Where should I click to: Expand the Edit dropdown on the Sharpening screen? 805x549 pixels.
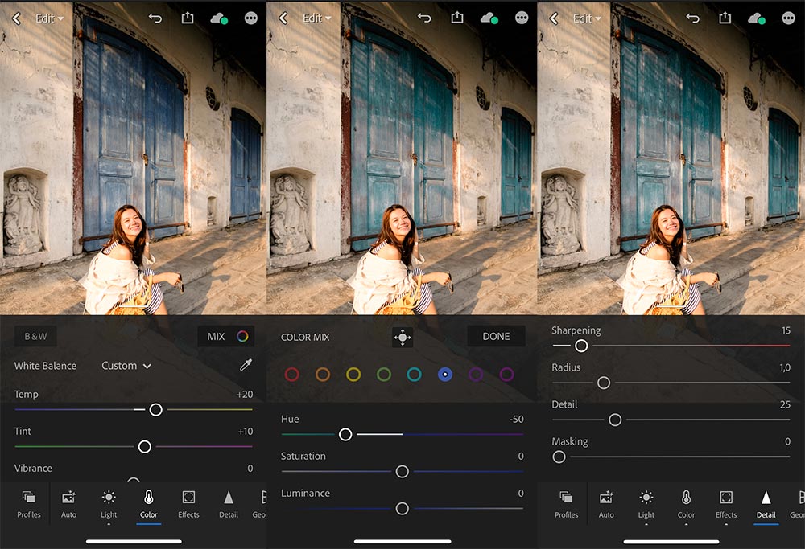pos(587,18)
